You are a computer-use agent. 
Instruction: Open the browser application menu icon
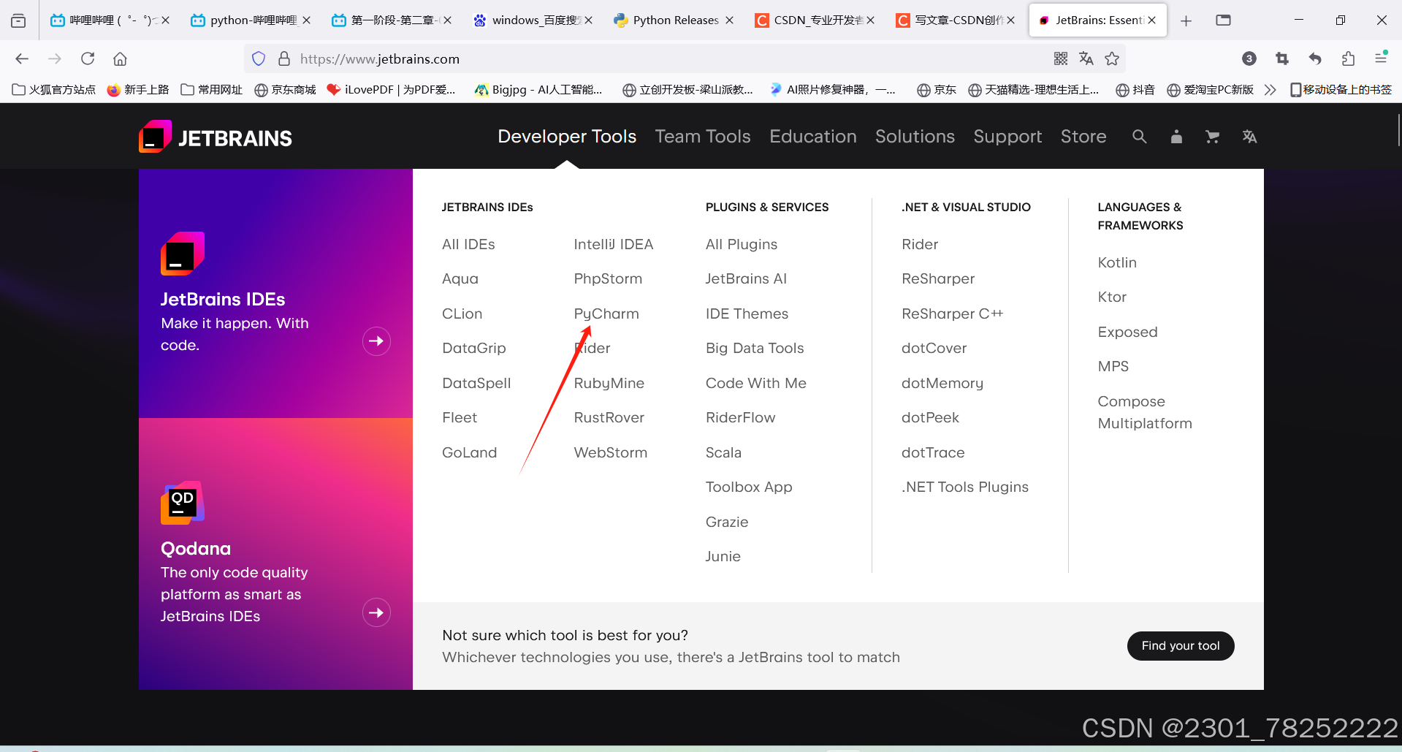click(1381, 58)
